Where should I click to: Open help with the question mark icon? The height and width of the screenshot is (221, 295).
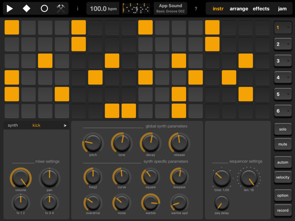tap(196, 9)
